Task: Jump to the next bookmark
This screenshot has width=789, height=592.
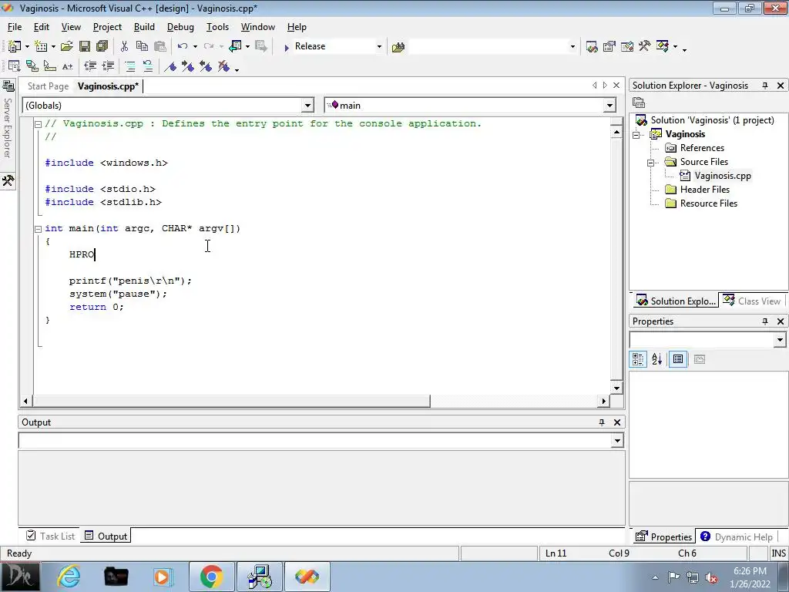Action: click(188, 66)
